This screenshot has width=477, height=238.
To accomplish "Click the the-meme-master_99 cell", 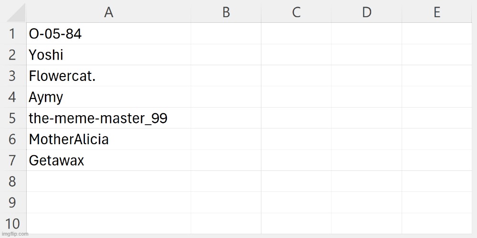I will 109,118.
